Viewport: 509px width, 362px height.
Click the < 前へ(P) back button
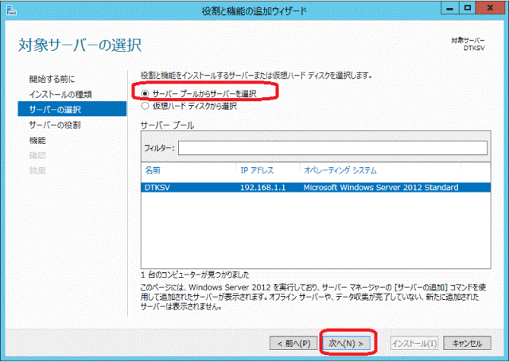pyautogui.click(x=293, y=343)
